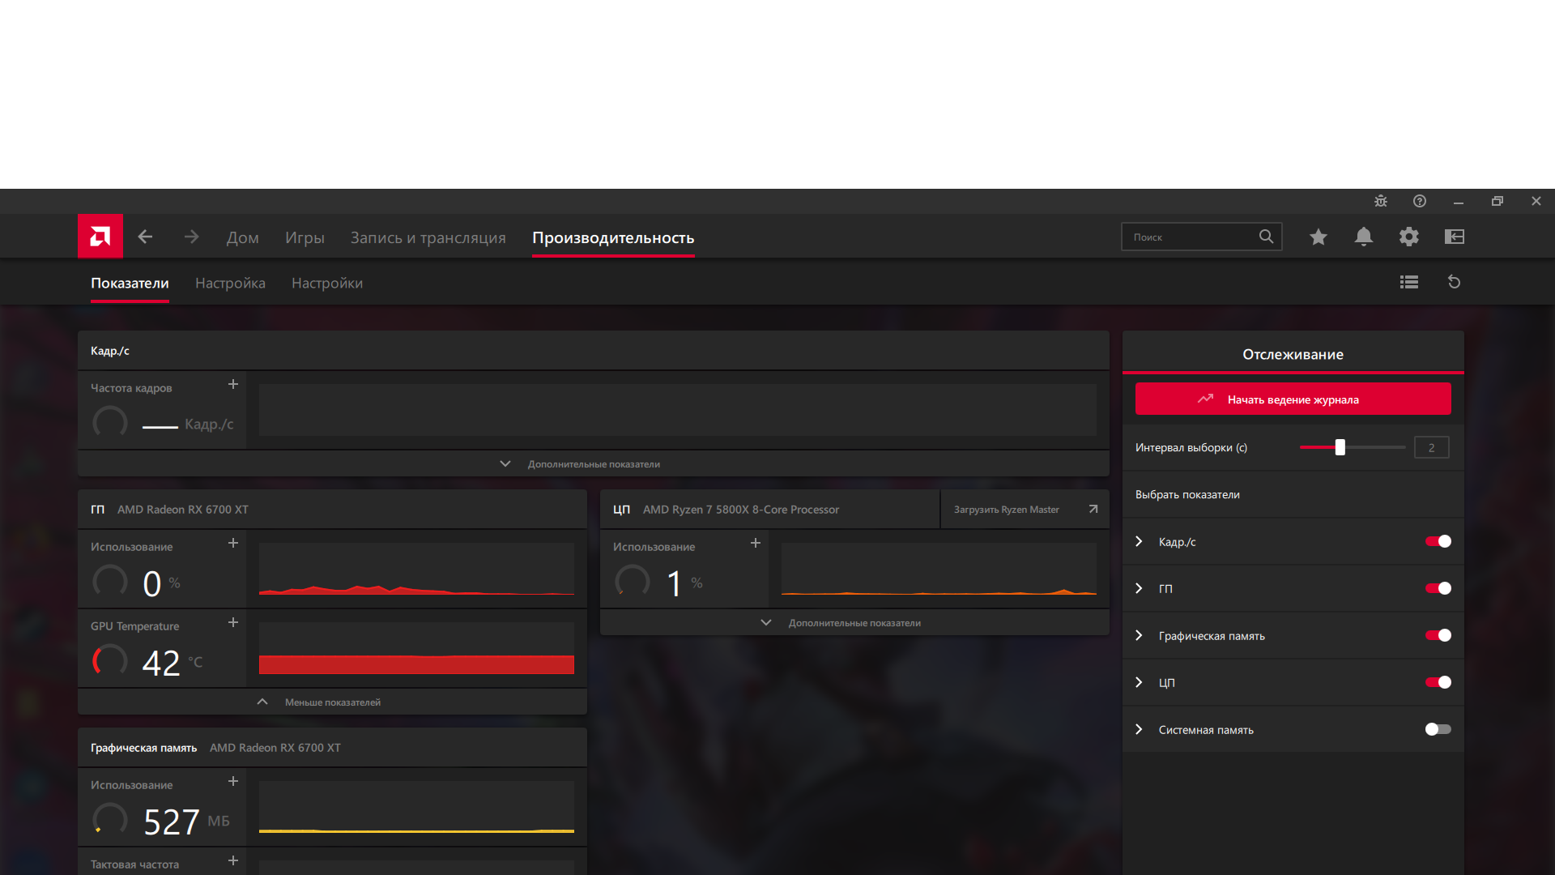This screenshot has height=875, width=1555.
Task: Turn off Графическая память toggle
Action: pyautogui.click(x=1438, y=635)
